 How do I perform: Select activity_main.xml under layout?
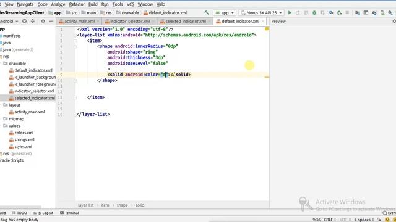pyautogui.click(x=27, y=112)
